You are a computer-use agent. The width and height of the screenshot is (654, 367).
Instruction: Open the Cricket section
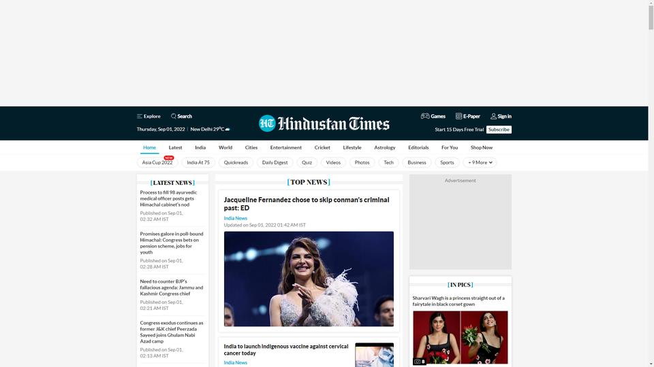point(322,147)
